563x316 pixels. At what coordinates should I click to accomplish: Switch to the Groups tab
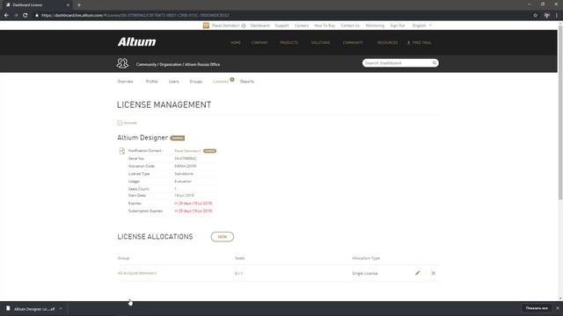195,82
